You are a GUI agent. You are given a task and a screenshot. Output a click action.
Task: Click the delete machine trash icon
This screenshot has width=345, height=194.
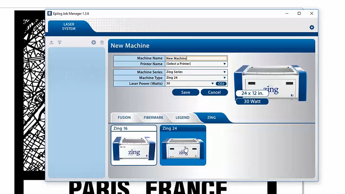(102, 42)
